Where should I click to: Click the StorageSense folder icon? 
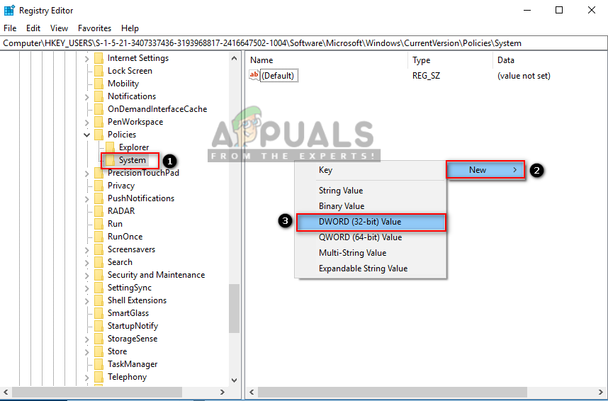[99, 339]
